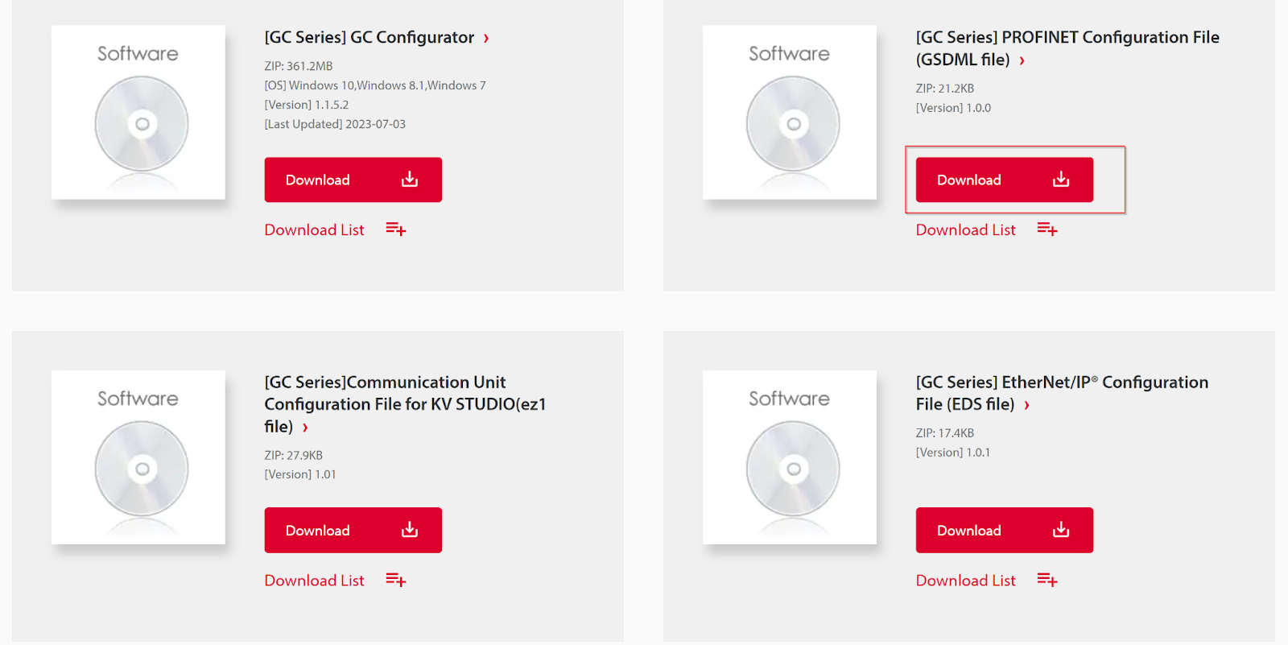Open EtherNet/IP Configuration File (EDS file) title
This screenshot has width=1288, height=645.
click(x=1062, y=393)
